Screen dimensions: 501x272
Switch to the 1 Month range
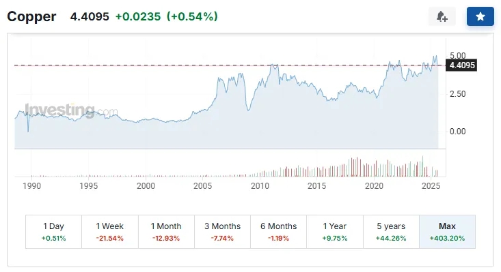166,232
